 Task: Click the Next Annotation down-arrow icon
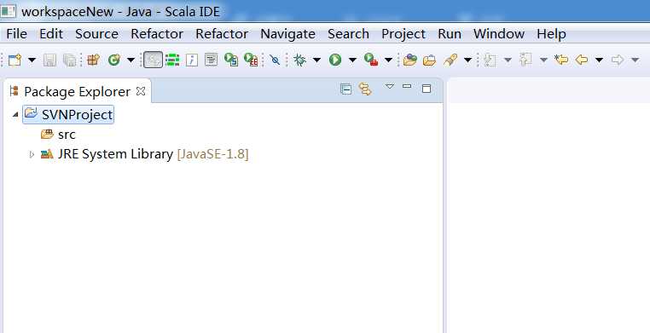(490, 60)
